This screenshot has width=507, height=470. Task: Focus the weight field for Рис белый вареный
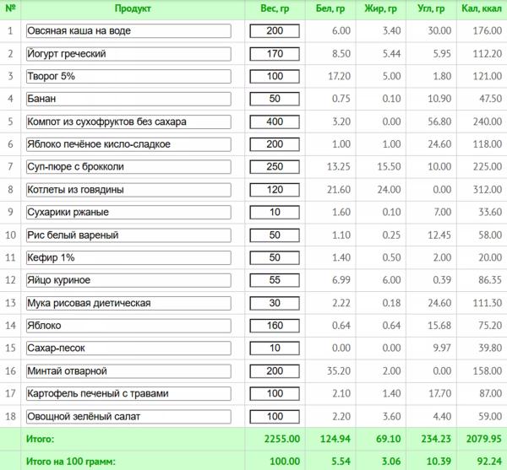[275, 235]
